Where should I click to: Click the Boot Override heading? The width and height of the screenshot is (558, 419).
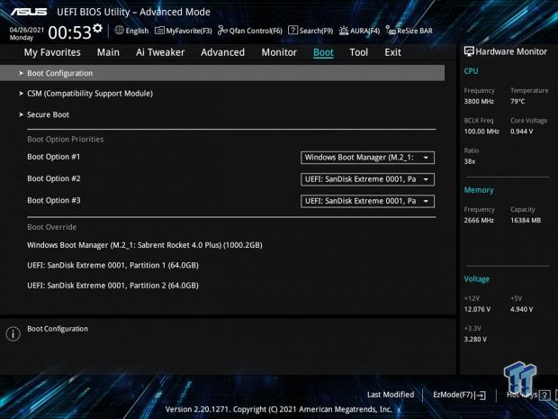click(52, 227)
